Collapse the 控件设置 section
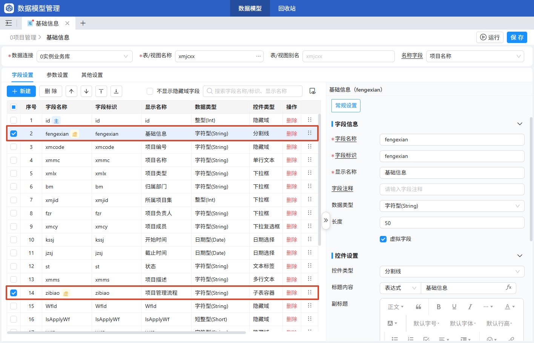The image size is (534, 343). [x=520, y=256]
